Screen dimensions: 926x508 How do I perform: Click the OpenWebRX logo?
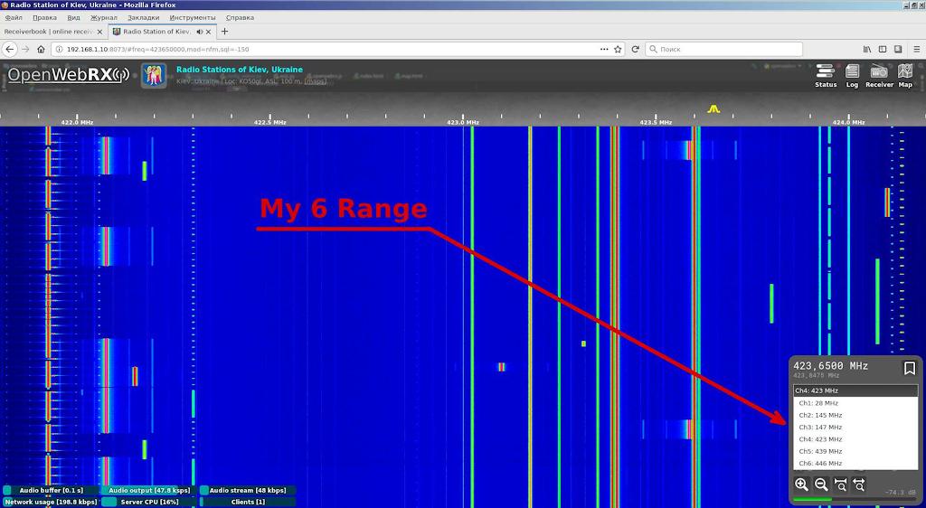68,75
